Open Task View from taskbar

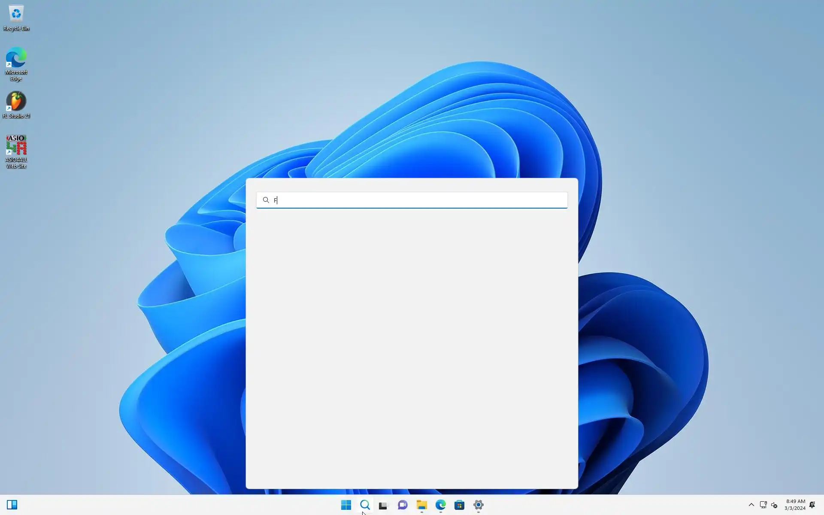383,505
